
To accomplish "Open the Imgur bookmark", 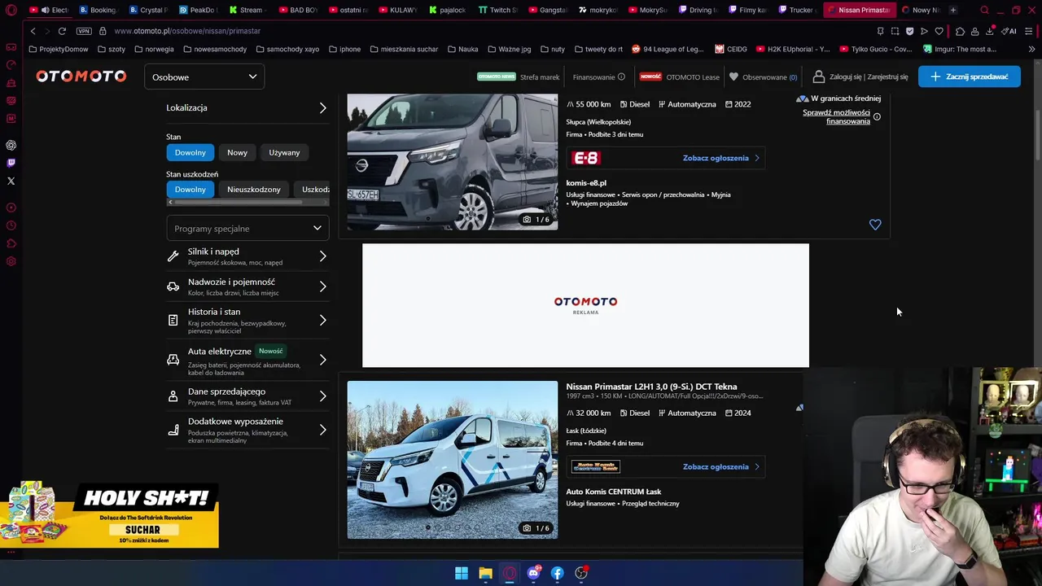I will [x=960, y=49].
